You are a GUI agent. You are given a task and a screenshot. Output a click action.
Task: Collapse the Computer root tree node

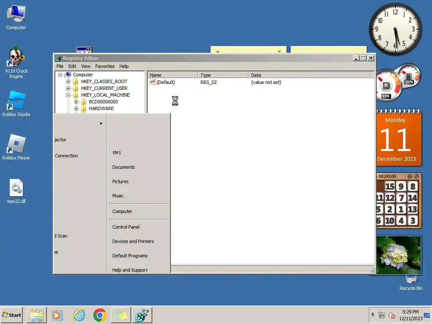[60, 75]
